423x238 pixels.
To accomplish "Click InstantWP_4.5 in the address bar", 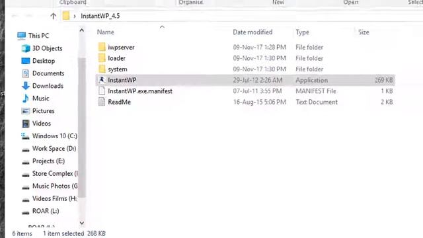I will pos(100,16).
